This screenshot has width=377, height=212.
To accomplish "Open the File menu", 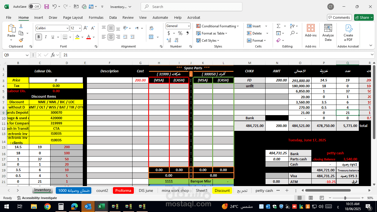I will [x=9, y=17].
